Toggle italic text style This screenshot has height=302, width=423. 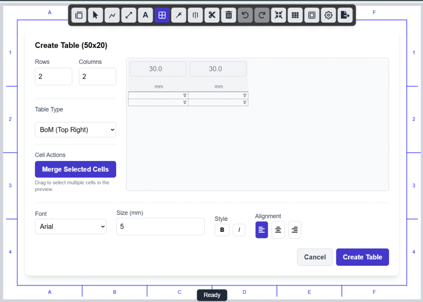click(239, 230)
